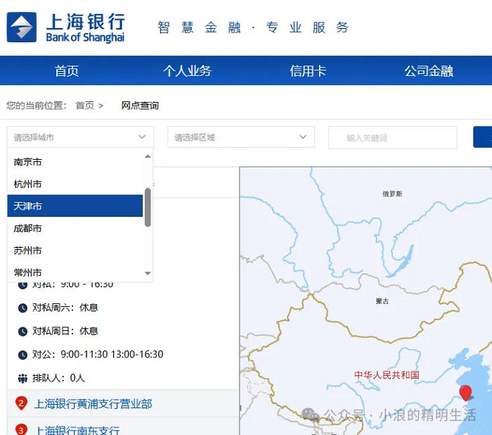Viewport: 492px width, 435px height.
Task: Focus the 输入关键词 keyword search field
Action: coord(392,138)
